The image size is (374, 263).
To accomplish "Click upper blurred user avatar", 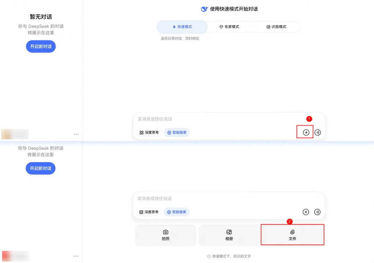I will click(15, 134).
